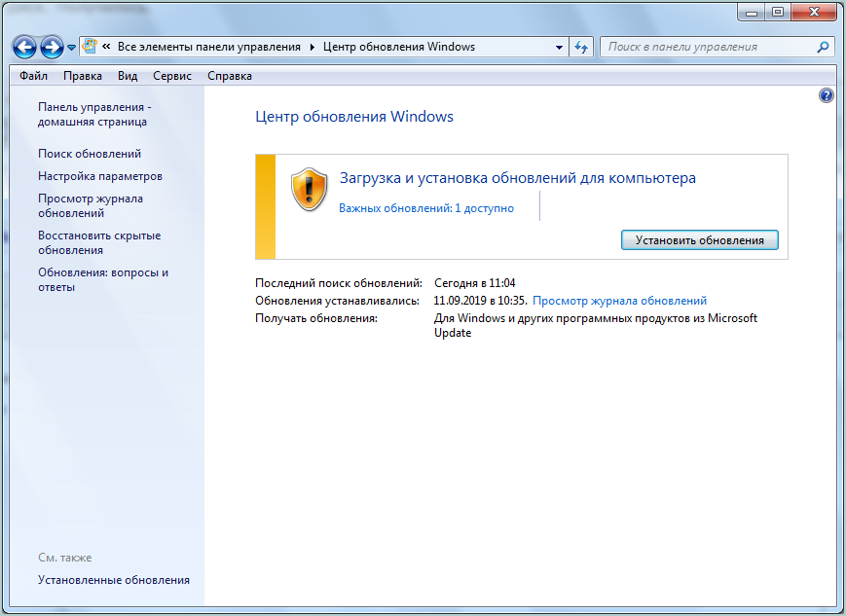Click heading "Загрузка и установка обновлений для компьютера"

pyautogui.click(x=517, y=178)
